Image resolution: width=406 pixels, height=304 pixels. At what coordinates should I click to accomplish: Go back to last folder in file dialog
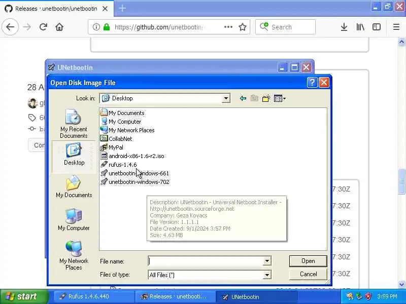243,98
